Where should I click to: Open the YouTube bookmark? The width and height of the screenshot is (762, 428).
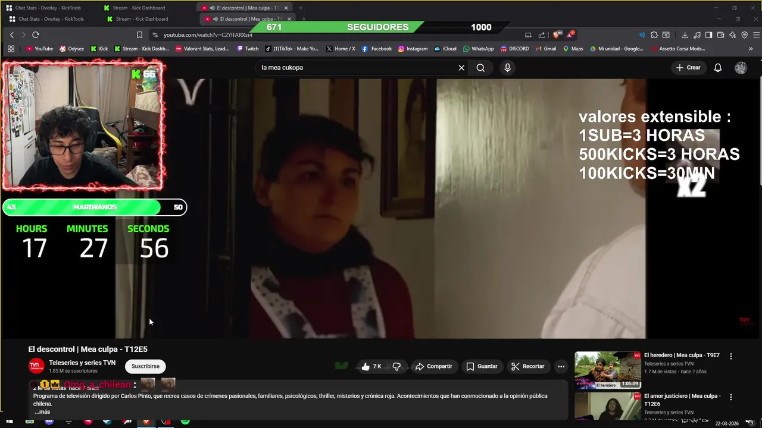point(40,49)
